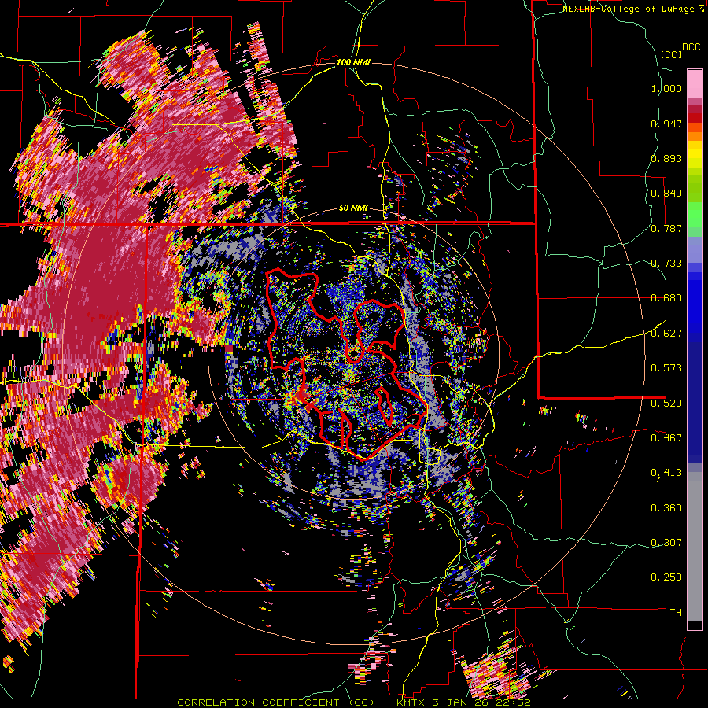Viewport: 708px width, 708px height.
Task: Click the 50 NMI range ring label
Action: coord(353,208)
